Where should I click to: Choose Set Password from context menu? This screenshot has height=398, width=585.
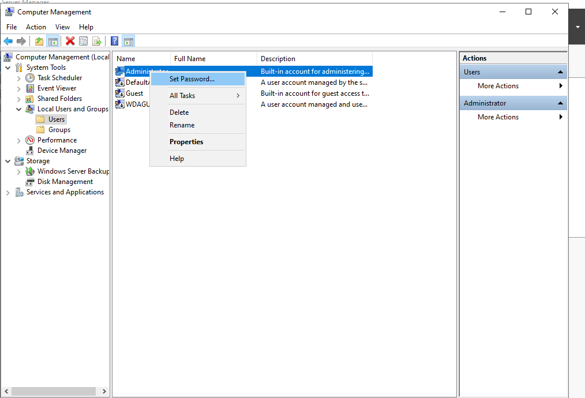(198, 78)
